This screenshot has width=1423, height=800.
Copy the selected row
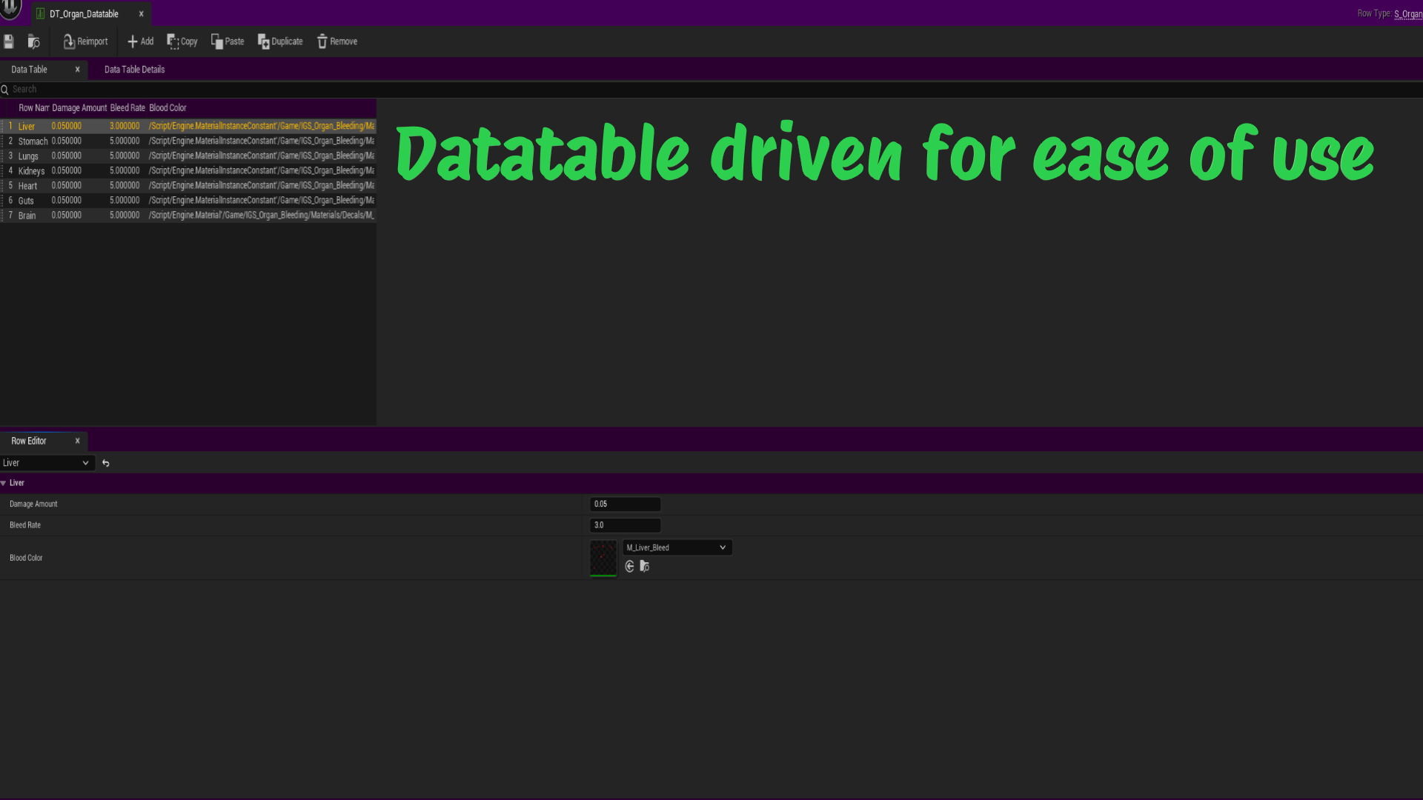[182, 41]
